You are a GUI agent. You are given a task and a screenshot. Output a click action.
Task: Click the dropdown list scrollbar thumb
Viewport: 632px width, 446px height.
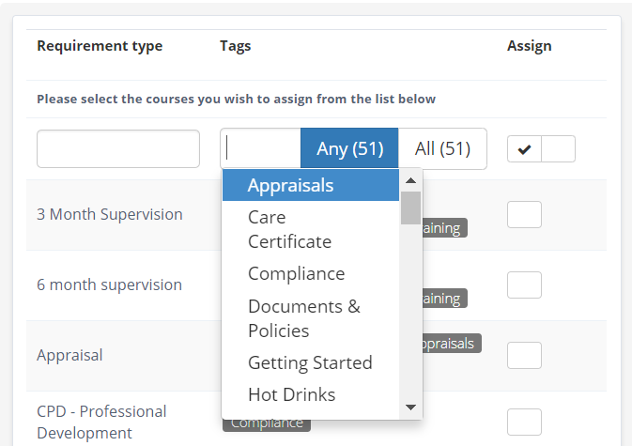[410, 208]
